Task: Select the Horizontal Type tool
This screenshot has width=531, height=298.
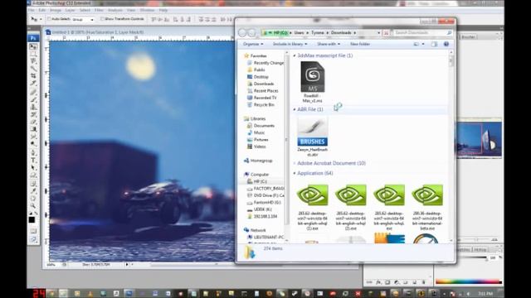Action: pos(33,160)
